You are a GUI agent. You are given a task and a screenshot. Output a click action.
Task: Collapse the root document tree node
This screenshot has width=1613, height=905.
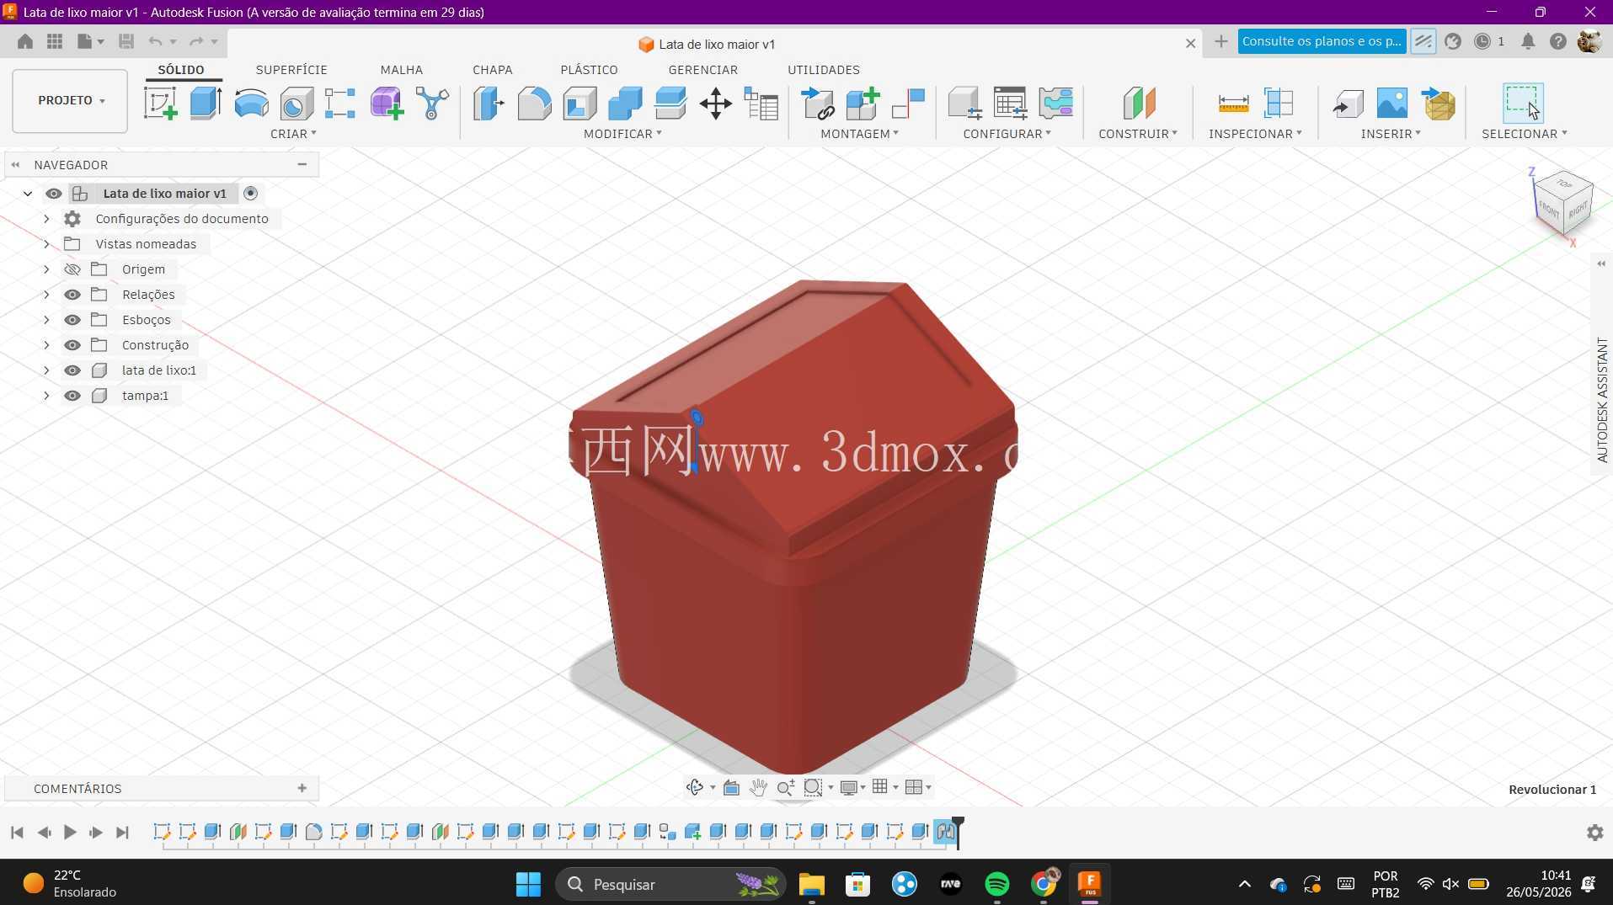pyautogui.click(x=28, y=194)
